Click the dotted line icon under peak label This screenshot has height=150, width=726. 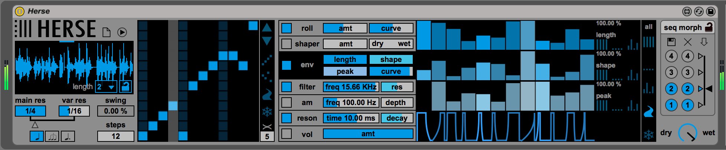click(x=617, y=110)
